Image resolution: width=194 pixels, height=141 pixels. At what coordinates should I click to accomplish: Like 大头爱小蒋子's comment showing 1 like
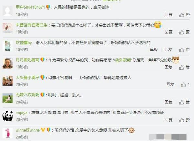coord(185,85)
